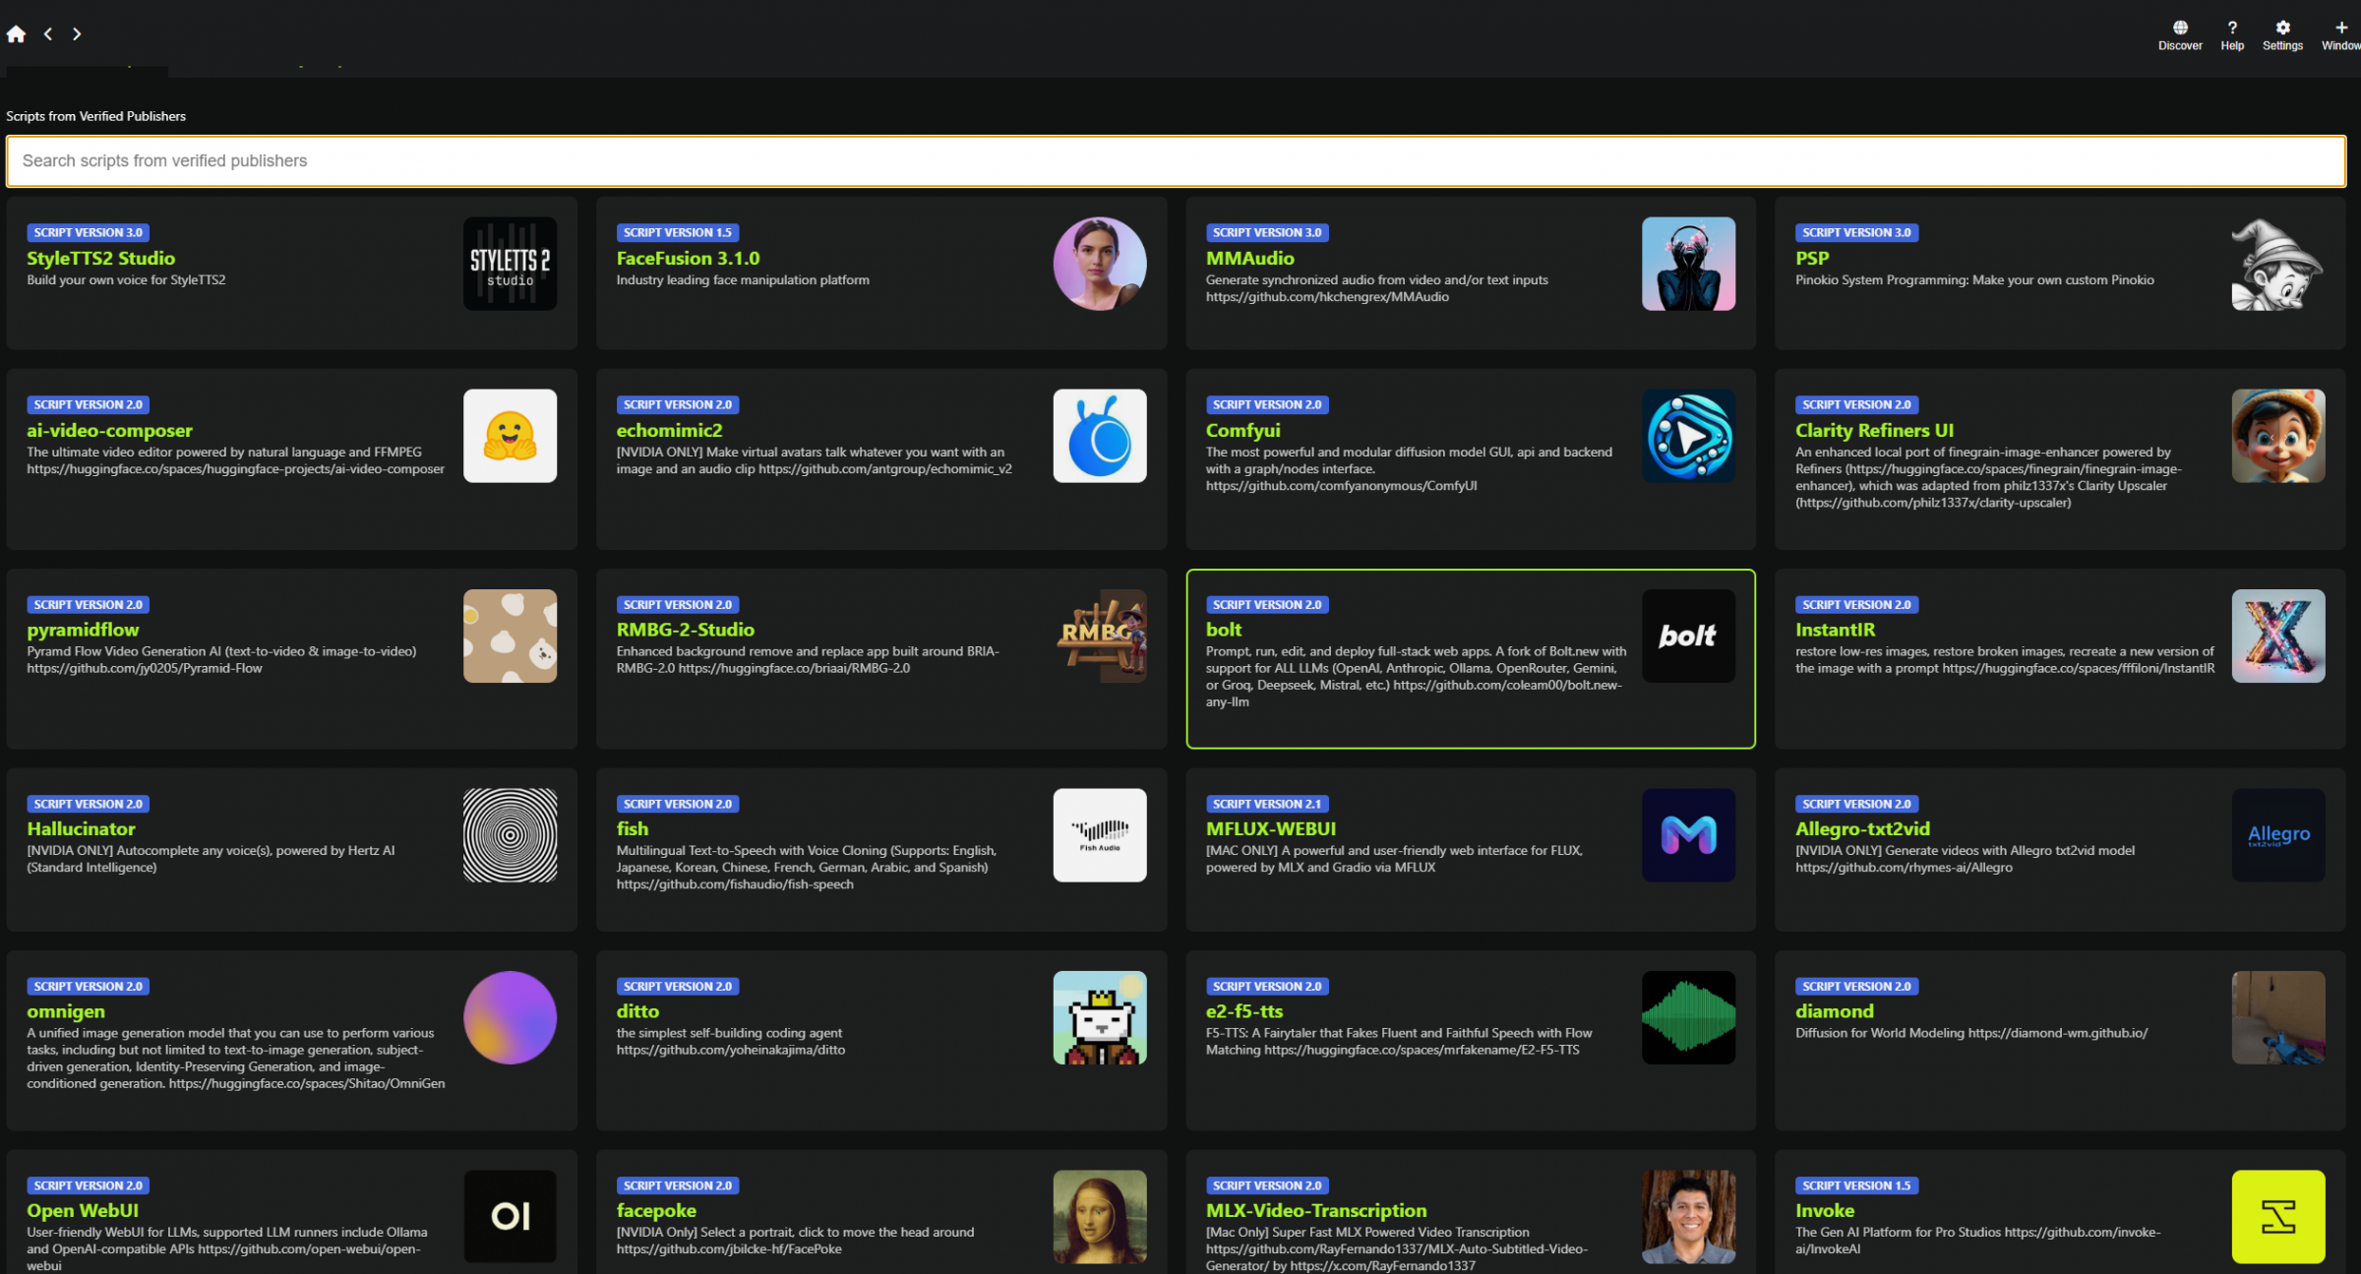Select the bolt title text
The image size is (2361, 1274).
(x=1223, y=630)
